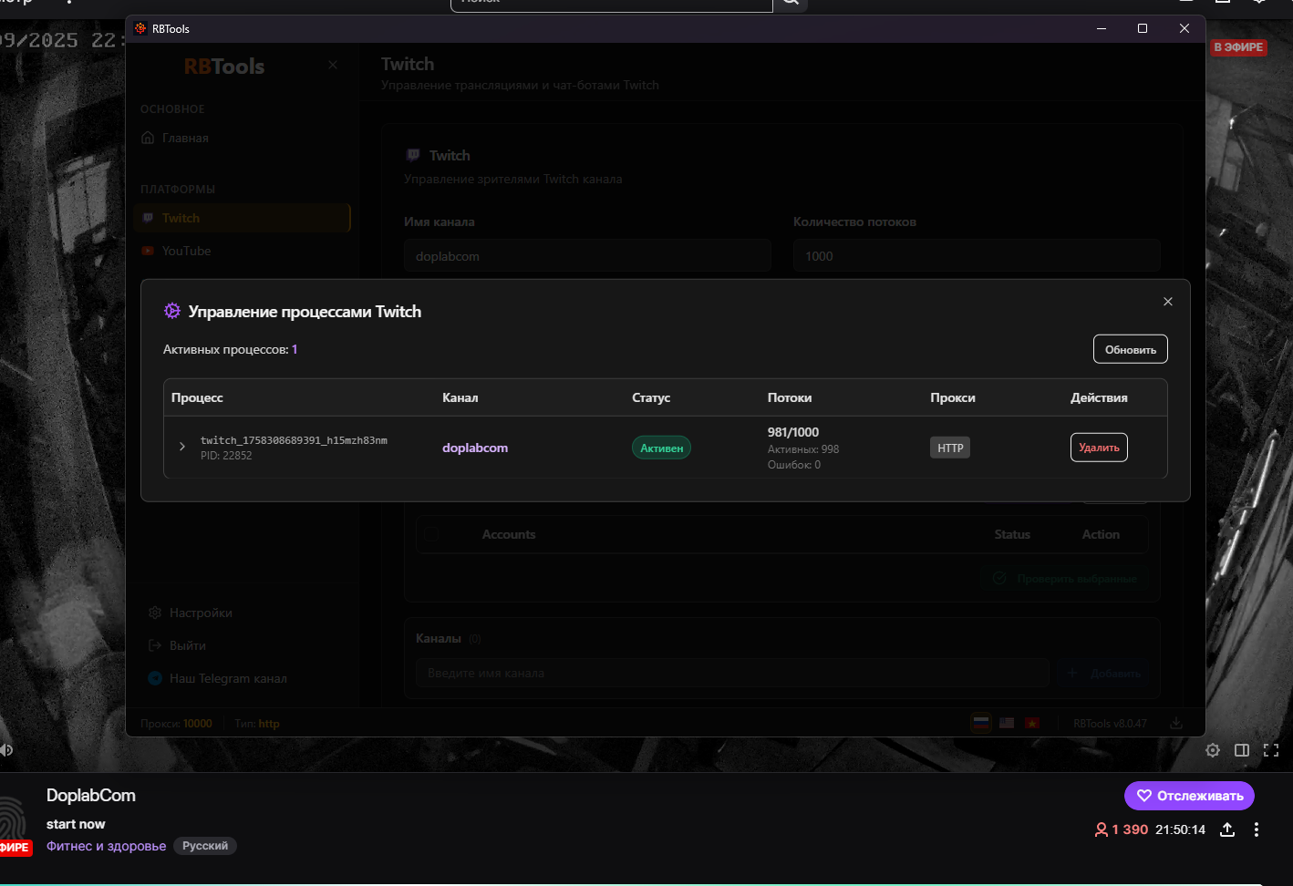Click the Обновить refresh button
This screenshot has width=1293, height=886.
click(1130, 349)
